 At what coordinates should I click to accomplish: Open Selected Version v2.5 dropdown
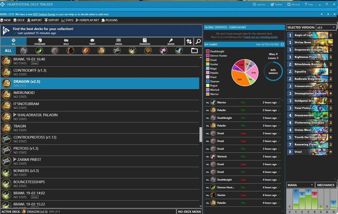click(x=326, y=27)
